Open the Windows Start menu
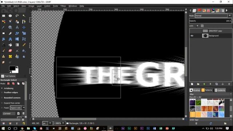 [x=3, y=128]
